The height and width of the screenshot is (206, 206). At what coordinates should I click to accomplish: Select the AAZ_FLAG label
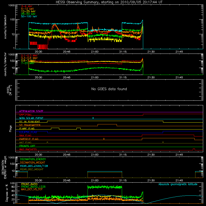25,142
